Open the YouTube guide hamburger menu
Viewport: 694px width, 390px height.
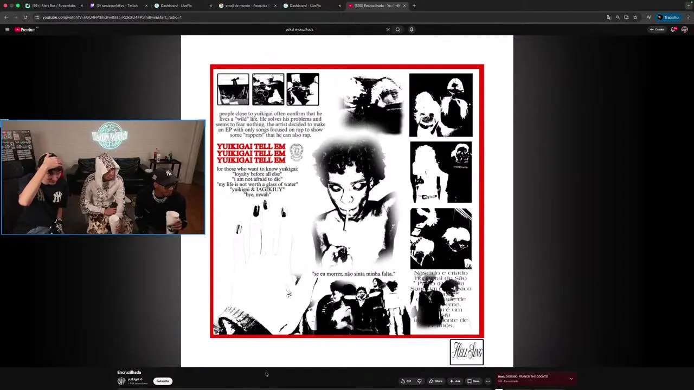tap(7, 30)
